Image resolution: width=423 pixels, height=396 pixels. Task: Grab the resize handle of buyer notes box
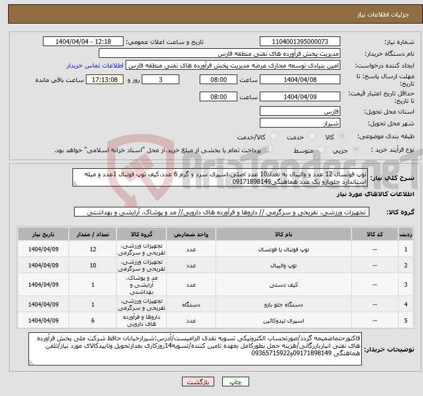31,363
